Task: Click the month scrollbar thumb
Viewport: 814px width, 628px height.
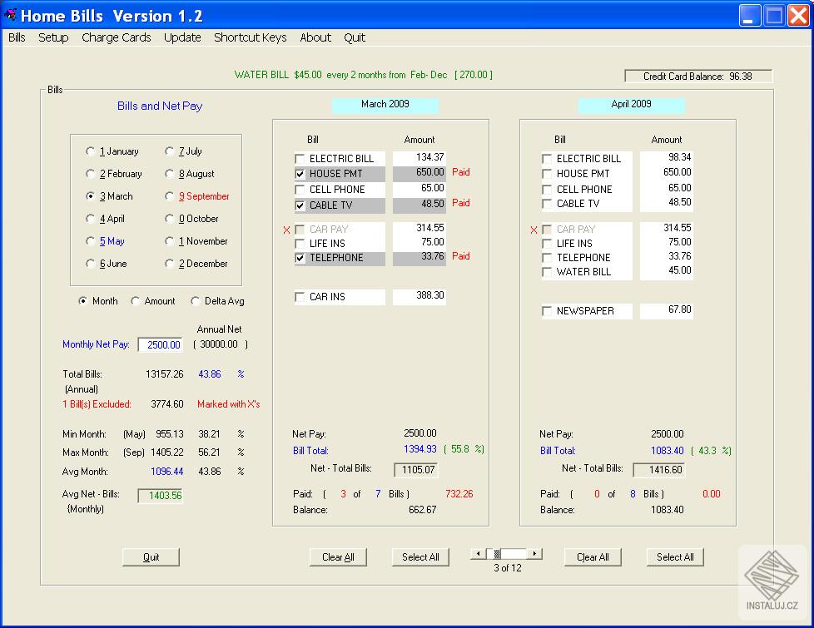Action: (x=497, y=553)
